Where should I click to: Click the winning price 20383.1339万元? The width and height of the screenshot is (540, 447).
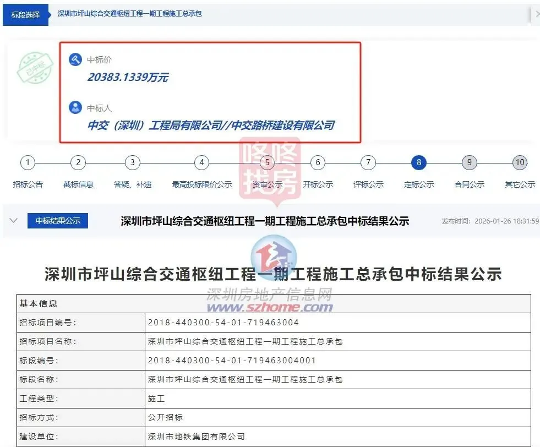128,77
